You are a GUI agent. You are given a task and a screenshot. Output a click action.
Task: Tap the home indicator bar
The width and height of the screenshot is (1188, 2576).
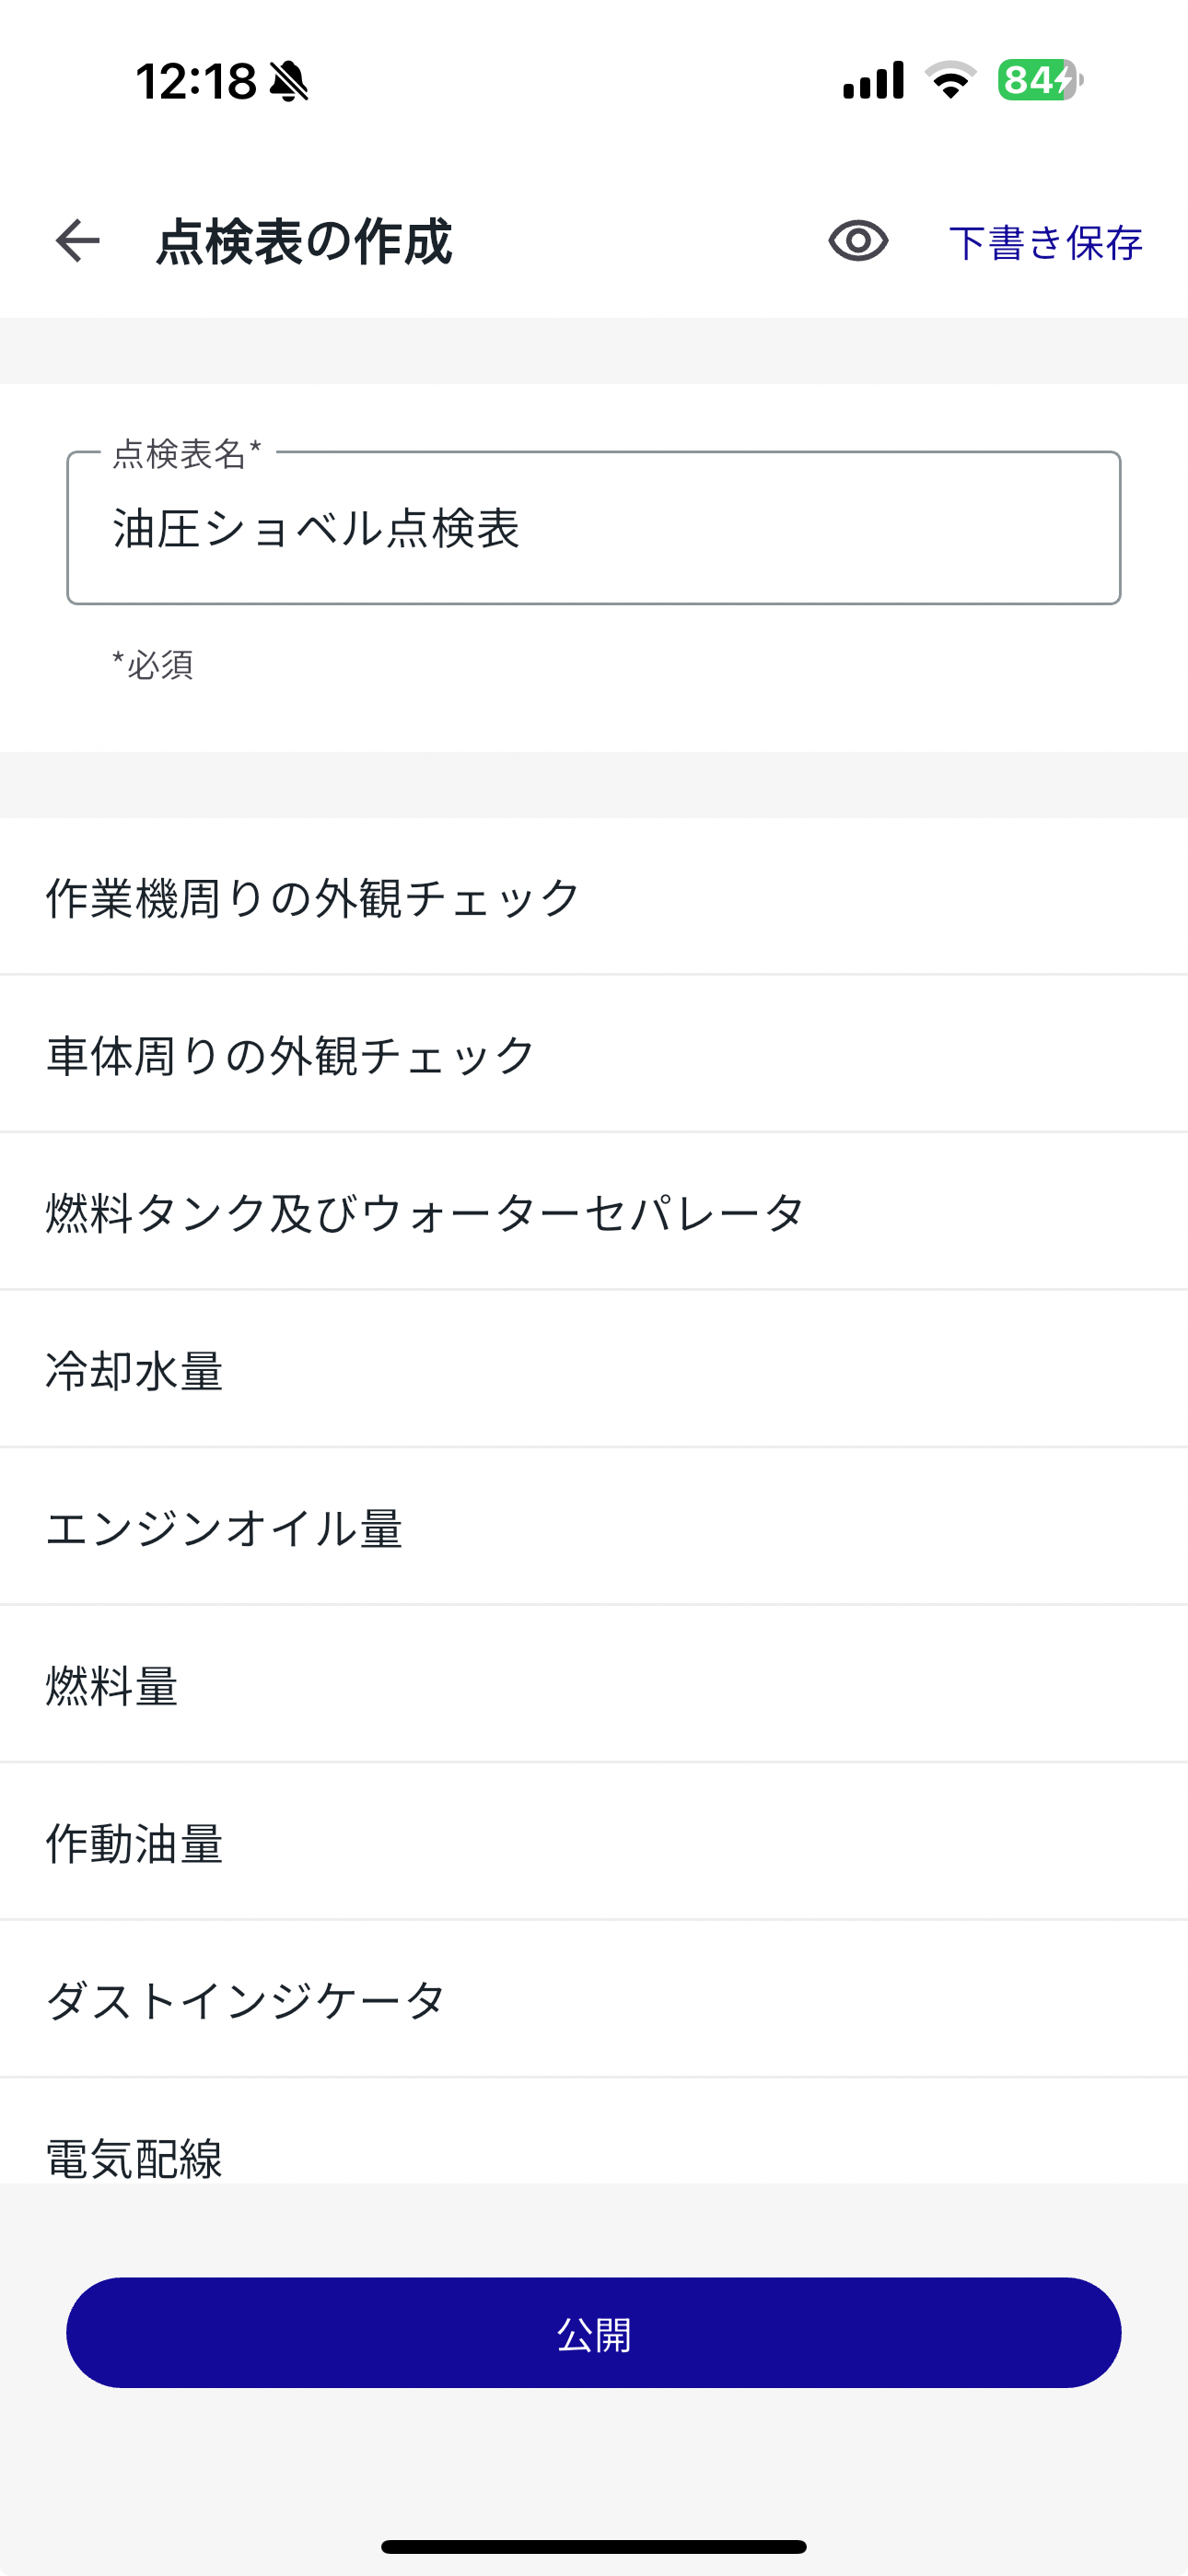(x=594, y=2546)
